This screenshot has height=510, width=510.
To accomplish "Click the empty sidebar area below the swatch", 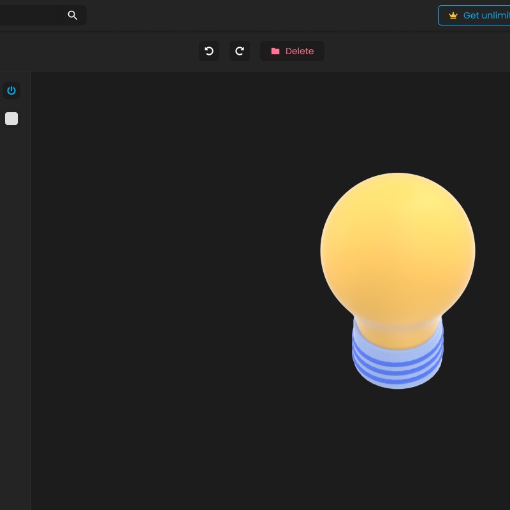I will coord(14,287).
